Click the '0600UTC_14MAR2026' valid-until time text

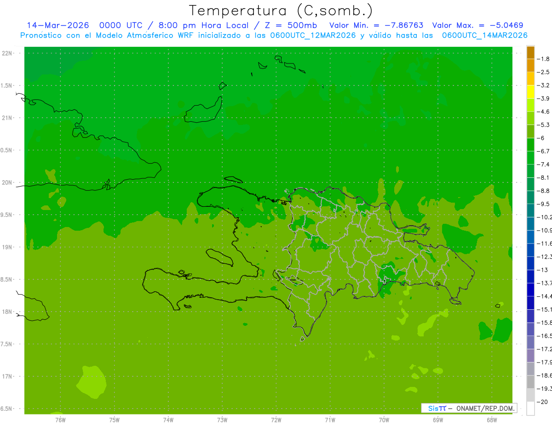pos(484,35)
